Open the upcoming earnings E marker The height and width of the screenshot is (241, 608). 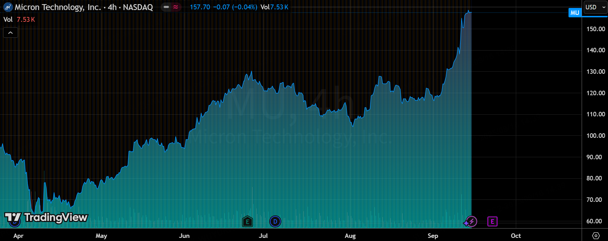click(492, 221)
